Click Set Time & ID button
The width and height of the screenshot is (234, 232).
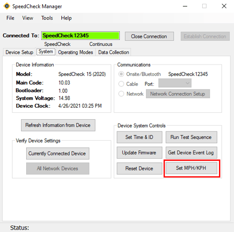click(139, 137)
